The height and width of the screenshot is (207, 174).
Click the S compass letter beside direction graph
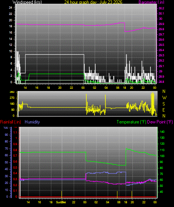164,104
